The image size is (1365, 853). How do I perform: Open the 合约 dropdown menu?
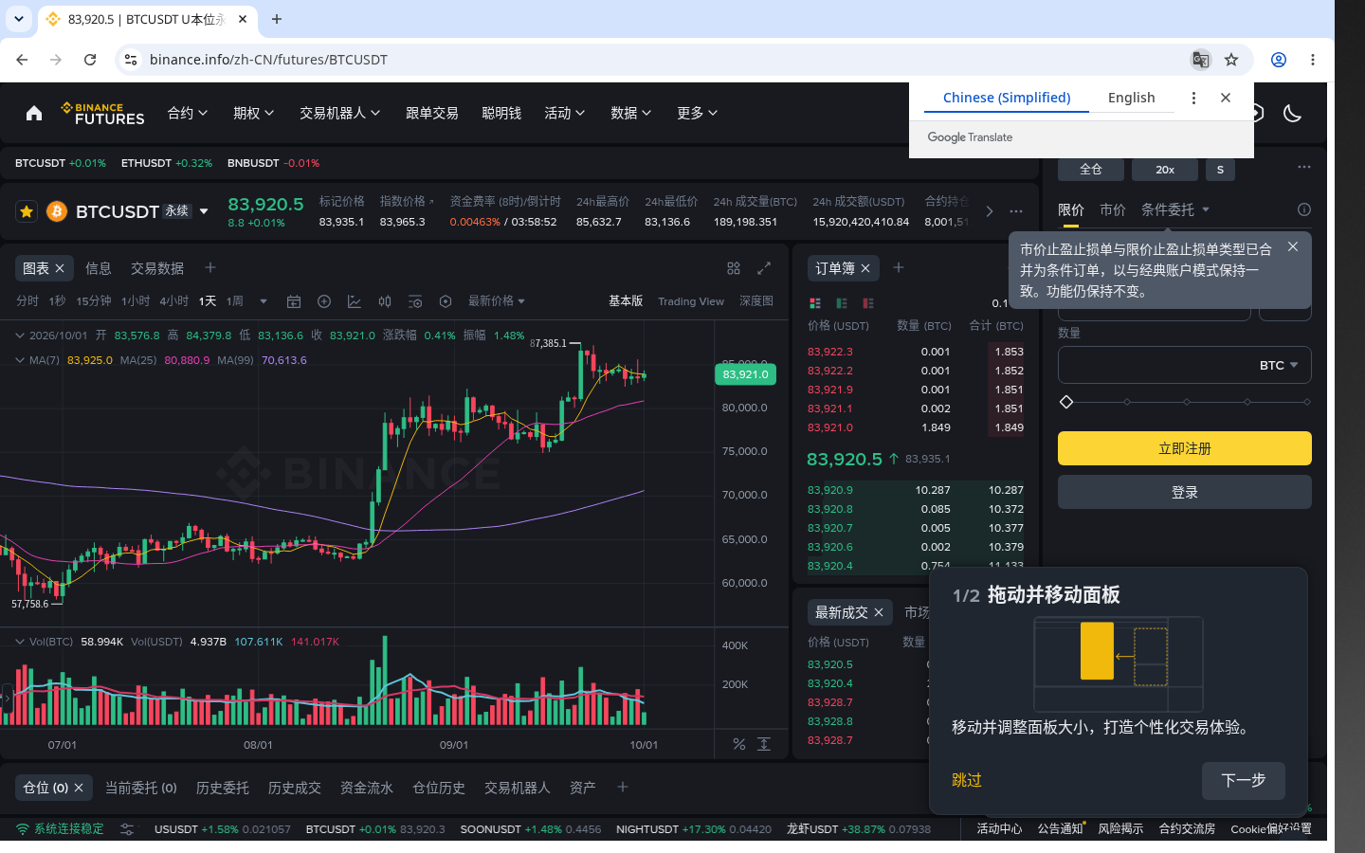click(x=188, y=114)
